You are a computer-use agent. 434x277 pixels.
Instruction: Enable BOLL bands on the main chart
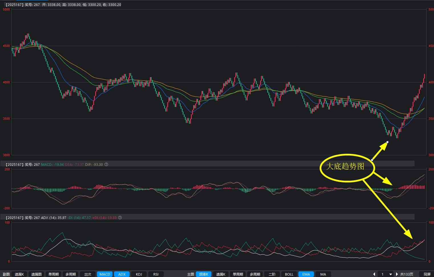(x=289, y=274)
